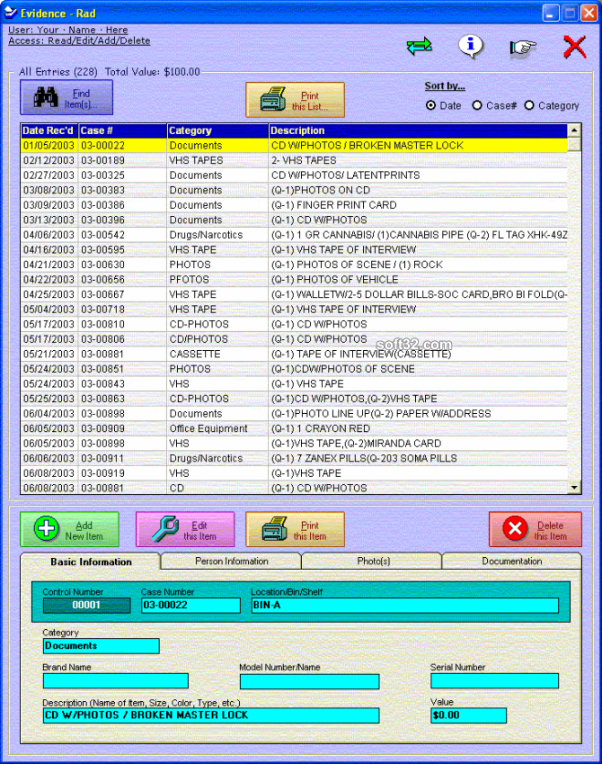Viewport: 602px width, 764px height.
Task: Select the row for case 03-00595
Action: 295,249
